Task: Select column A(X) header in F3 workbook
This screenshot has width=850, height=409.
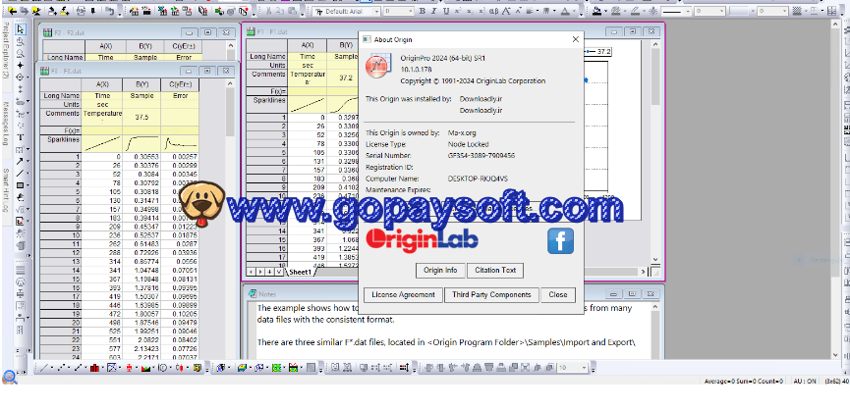Action: pyautogui.click(x=101, y=85)
